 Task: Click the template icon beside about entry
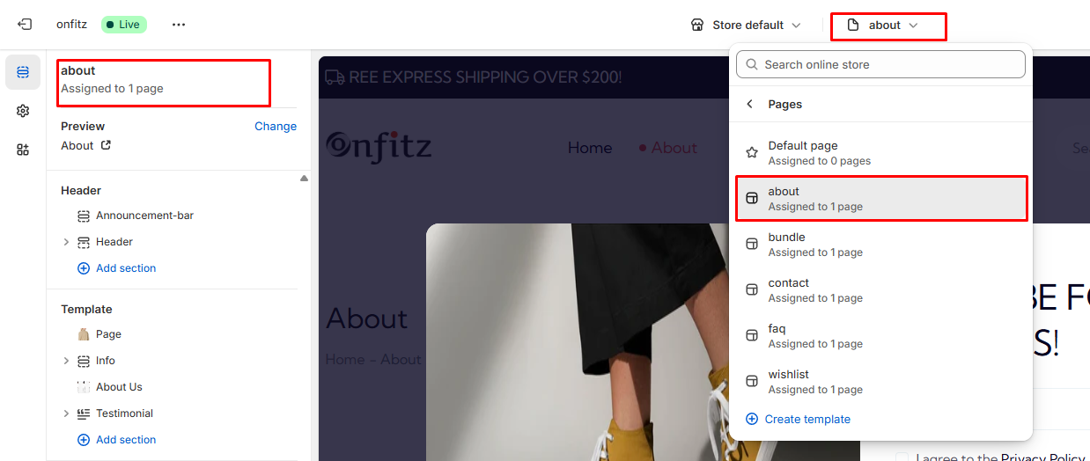pyautogui.click(x=752, y=198)
